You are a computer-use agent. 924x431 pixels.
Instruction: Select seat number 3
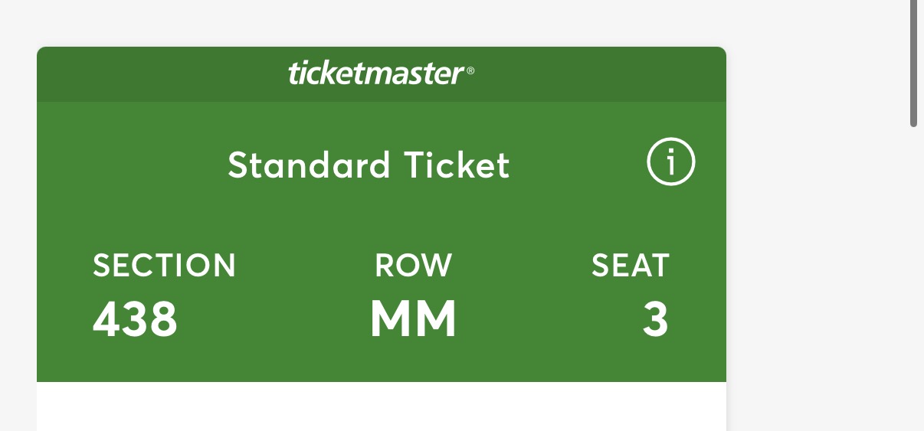tap(655, 319)
